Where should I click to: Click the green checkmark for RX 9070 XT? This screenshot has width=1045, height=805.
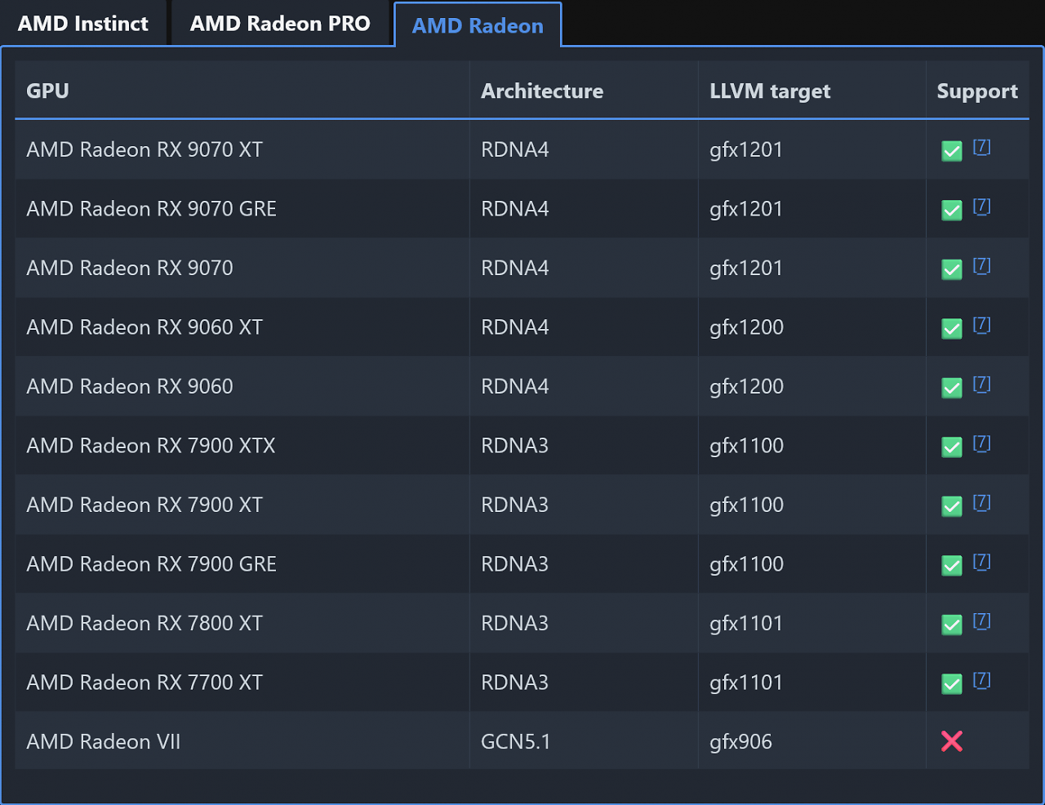pyautogui.click(x=951, y=151)
